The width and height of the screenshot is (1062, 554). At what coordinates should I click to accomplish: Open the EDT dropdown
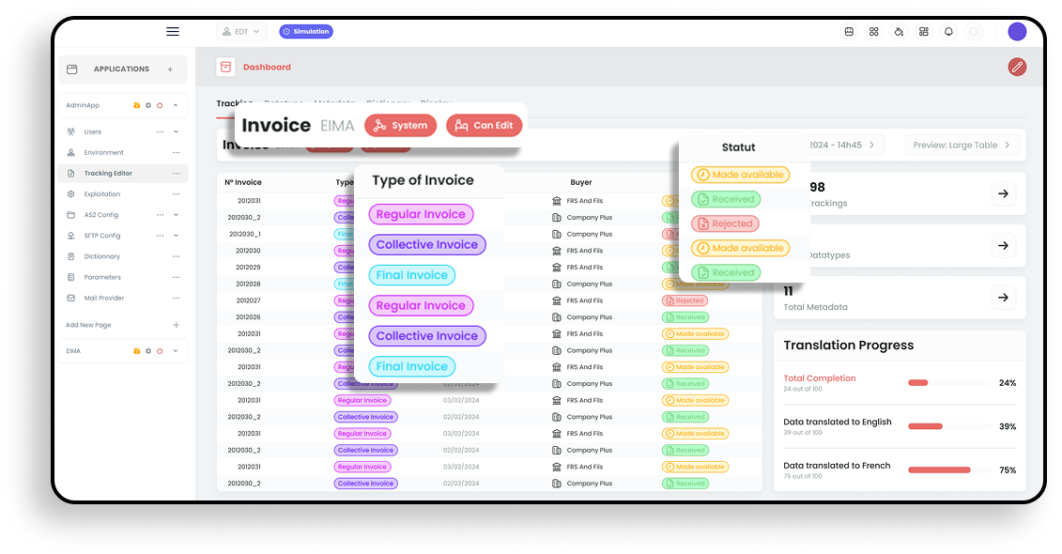click(x=241, y=32)
